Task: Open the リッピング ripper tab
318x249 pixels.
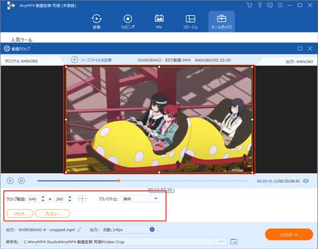Action: point(128,21)
